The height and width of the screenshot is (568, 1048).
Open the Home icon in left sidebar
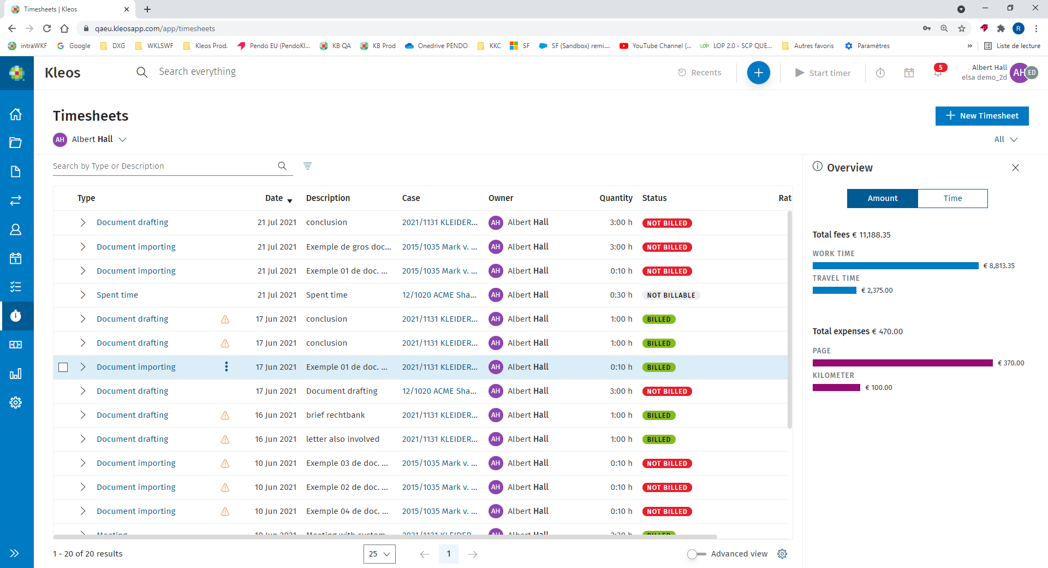16,114
